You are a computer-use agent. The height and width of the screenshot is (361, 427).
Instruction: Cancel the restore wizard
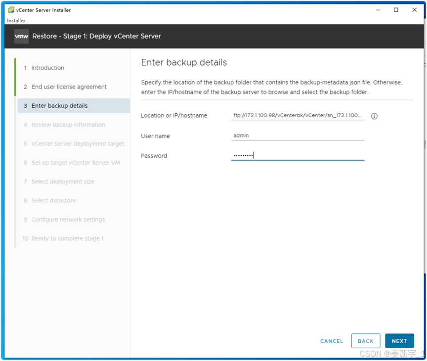coord(332,341)
